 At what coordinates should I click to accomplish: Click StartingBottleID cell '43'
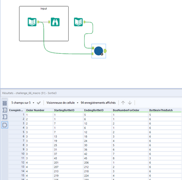68,158
